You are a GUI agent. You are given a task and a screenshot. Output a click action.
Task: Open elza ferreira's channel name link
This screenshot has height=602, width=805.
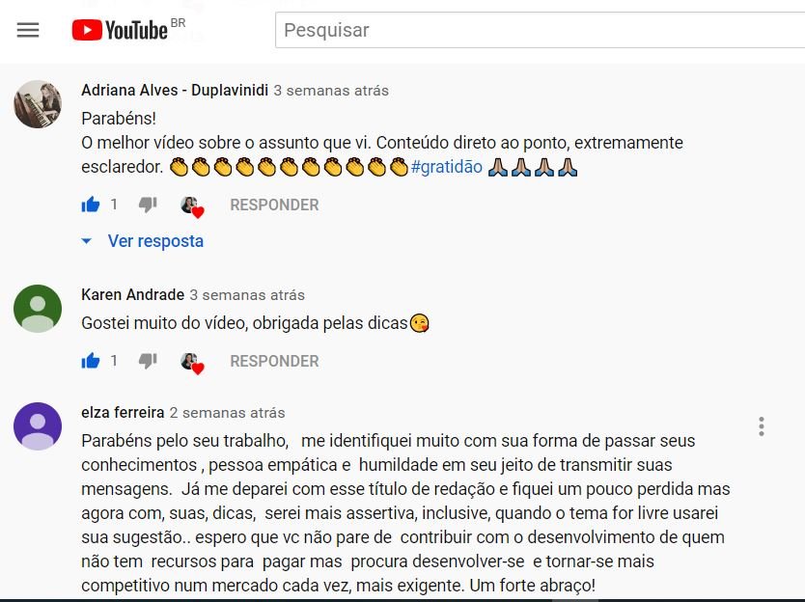[x=123, y=412]
